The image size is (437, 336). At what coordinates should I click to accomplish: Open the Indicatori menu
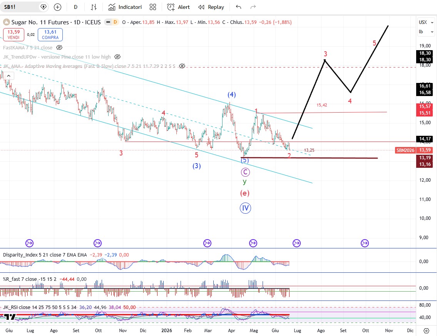[125, 7]
